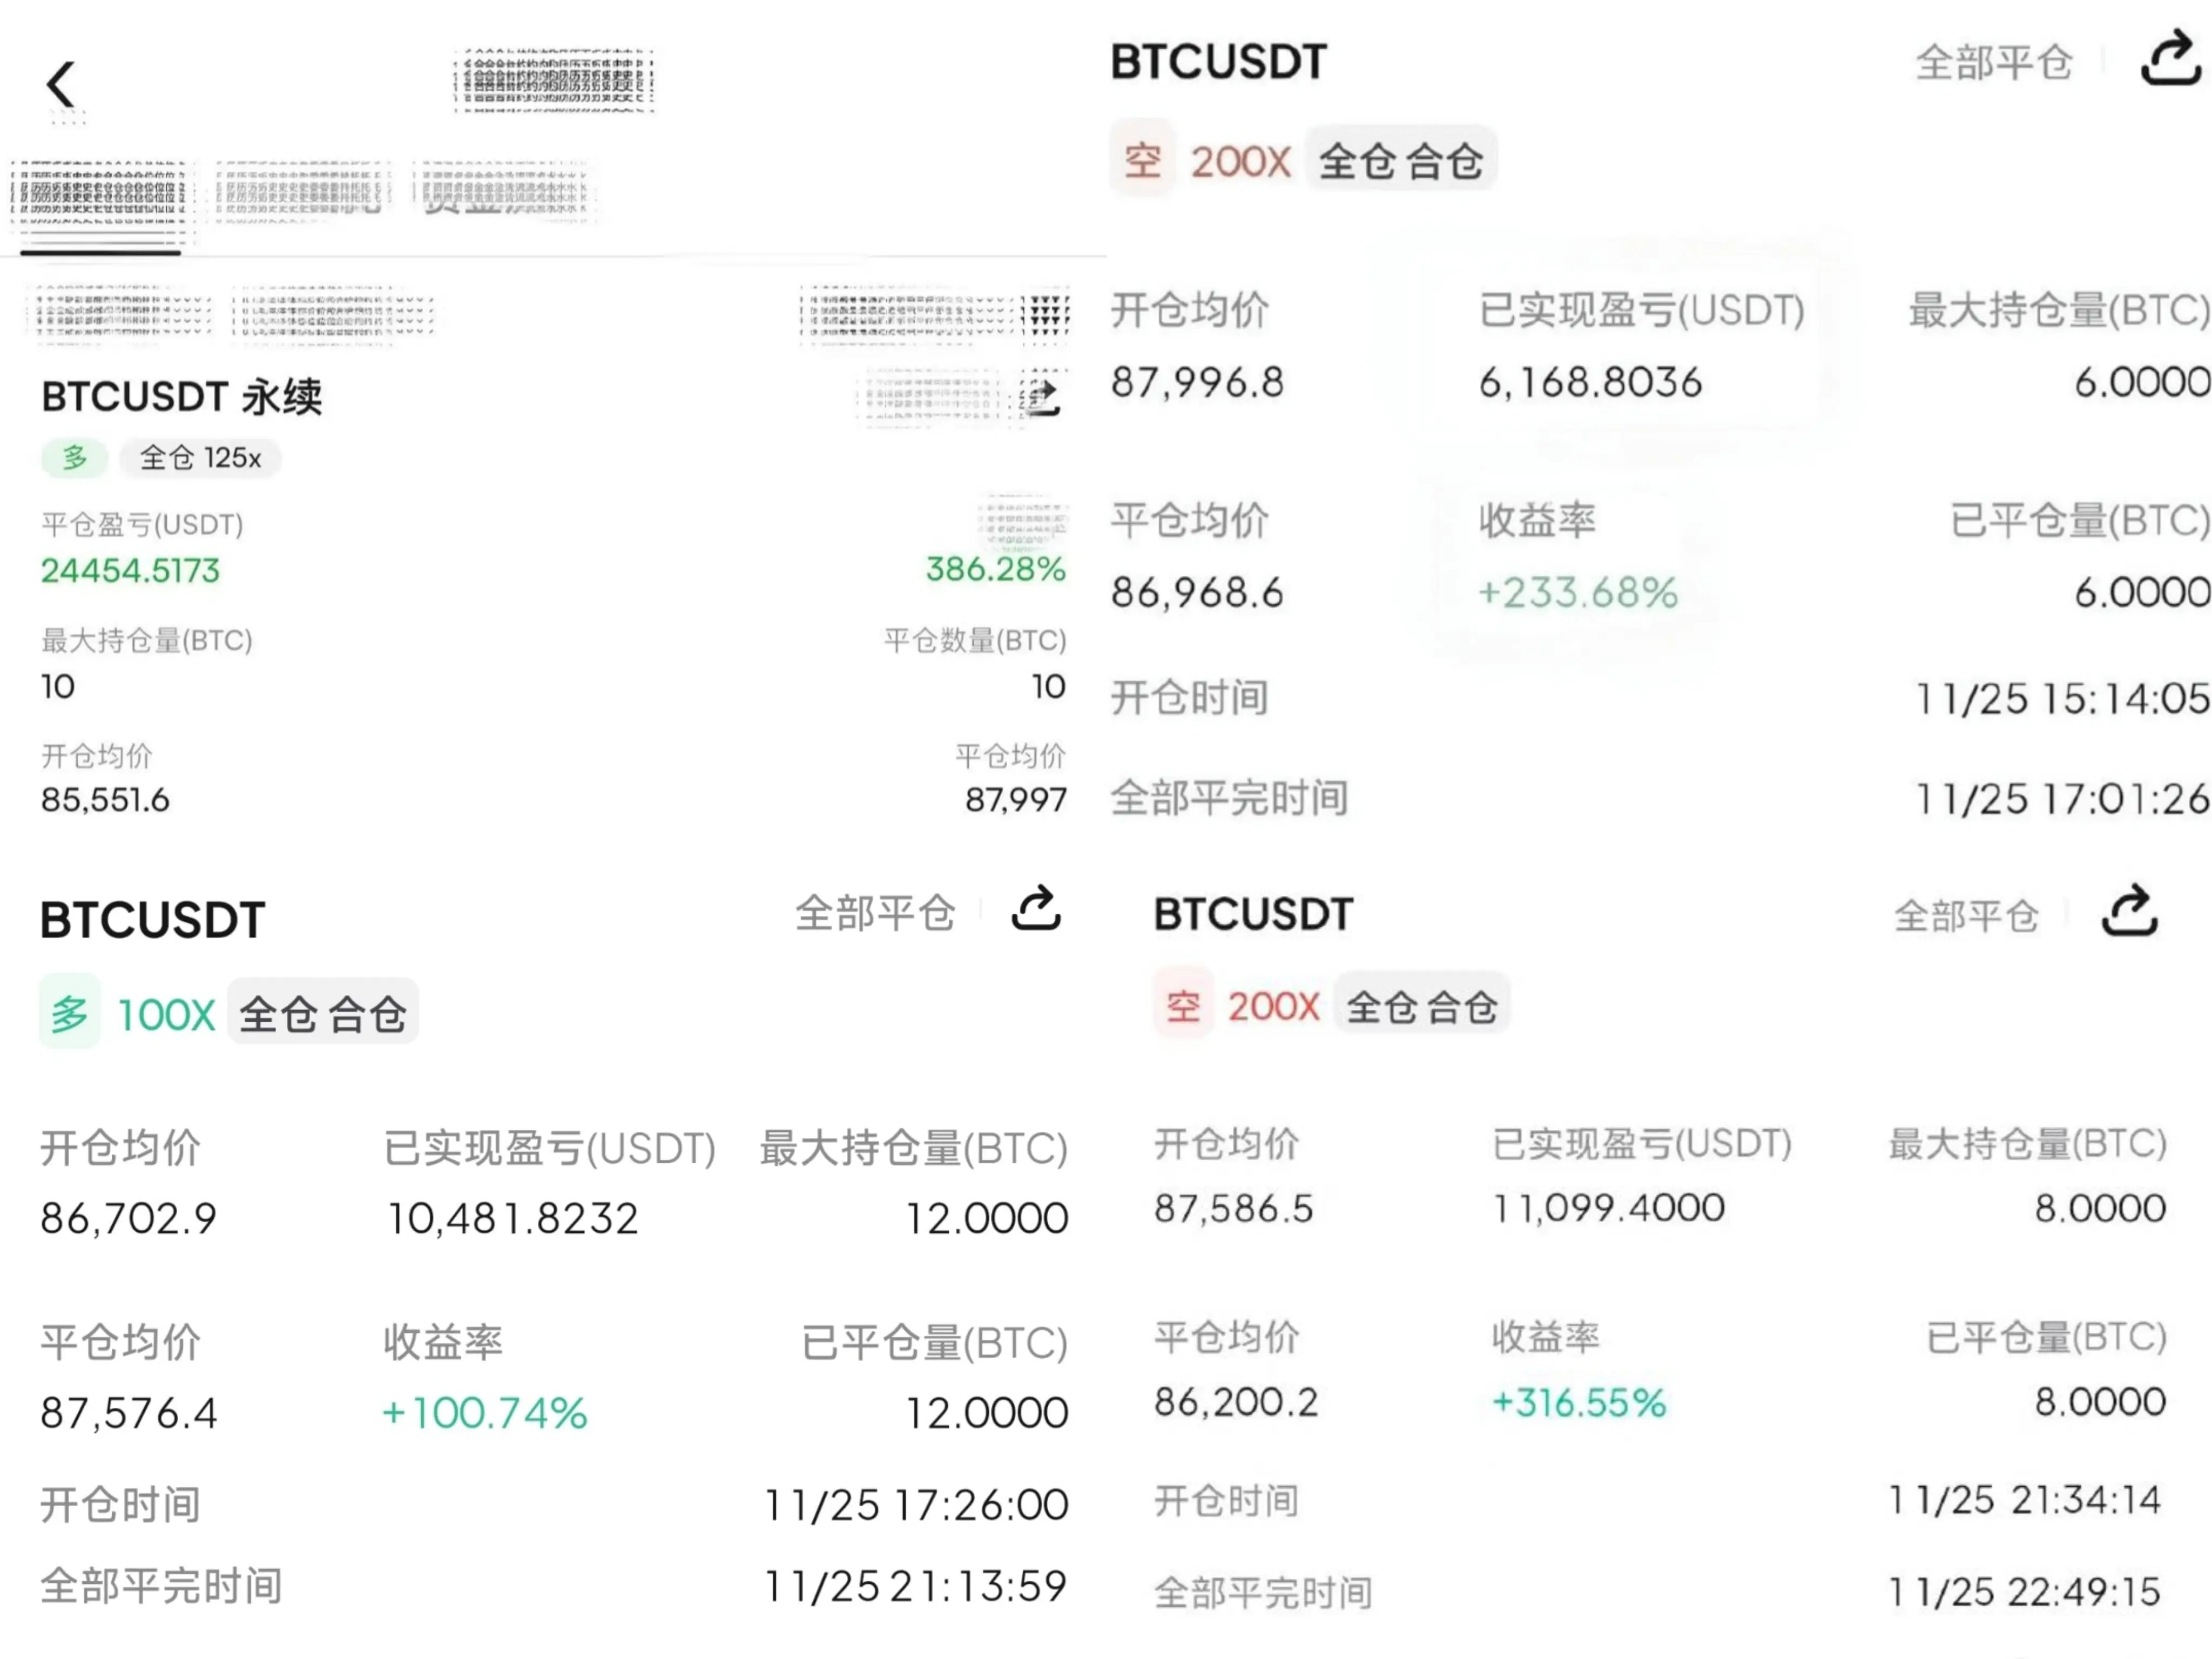This screenshot has height=1659, width=2212.
Task: Tap the green 多 badge beside 全仓 125x
Action: pyautogui.click(x=75, y=458)
